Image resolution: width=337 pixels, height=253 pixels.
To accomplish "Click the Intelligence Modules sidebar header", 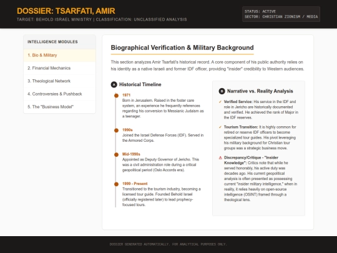I will pos(59,42).
